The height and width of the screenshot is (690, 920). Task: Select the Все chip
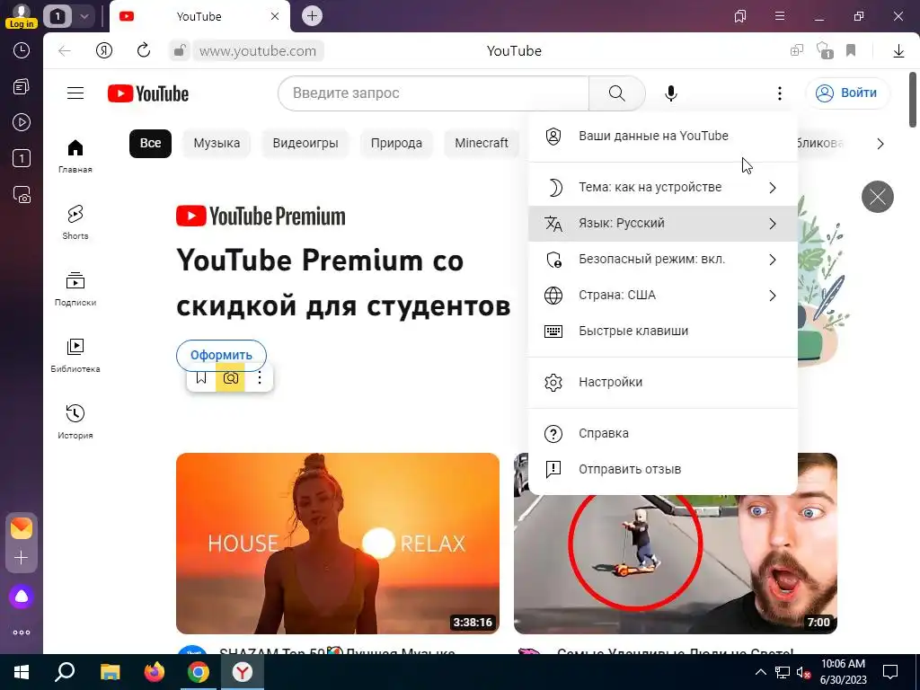150,143
